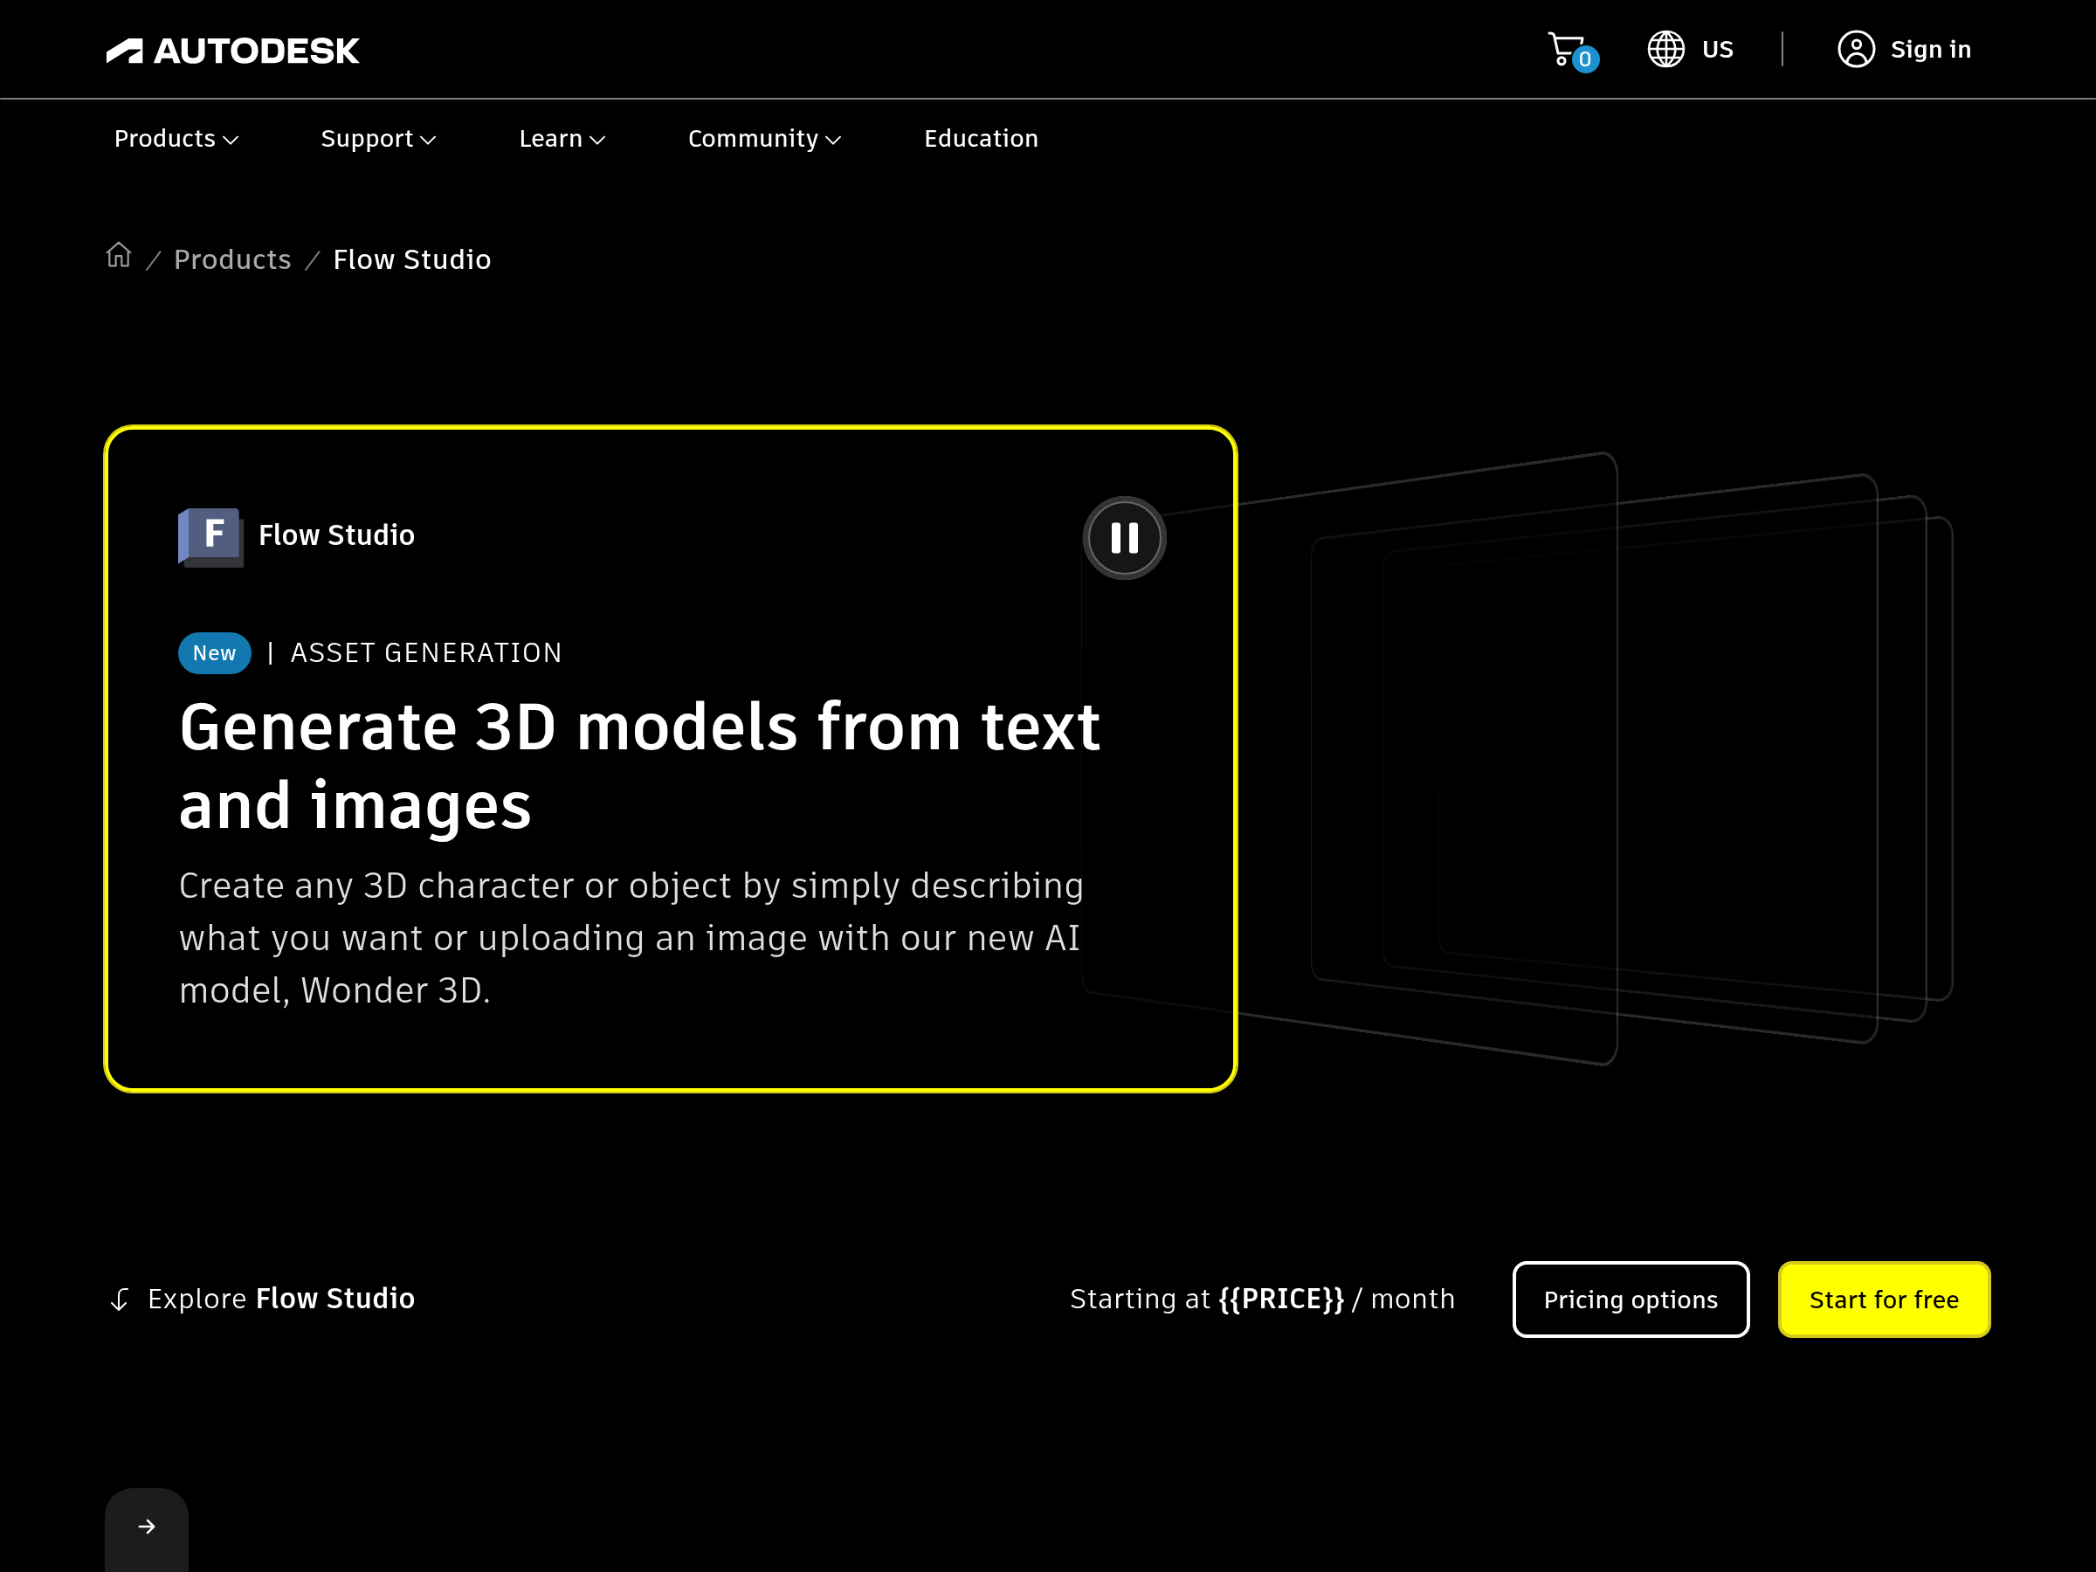This screenshot has width=2096, height=1572.
Task: Click the user profile icon
Action: [1855, 49]
